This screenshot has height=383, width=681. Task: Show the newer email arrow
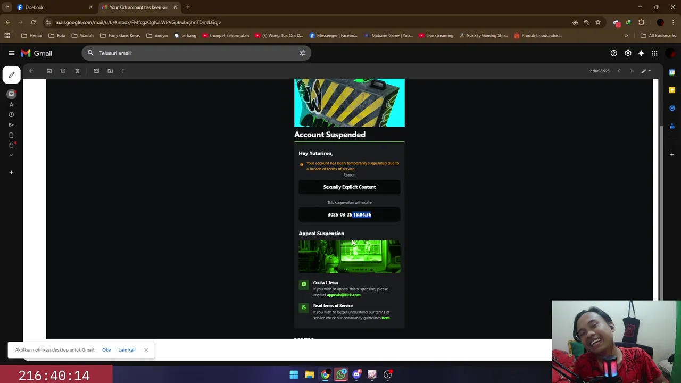(619, 71)
